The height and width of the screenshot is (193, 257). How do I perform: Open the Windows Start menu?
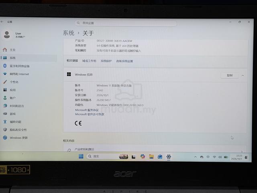[81, 156]
